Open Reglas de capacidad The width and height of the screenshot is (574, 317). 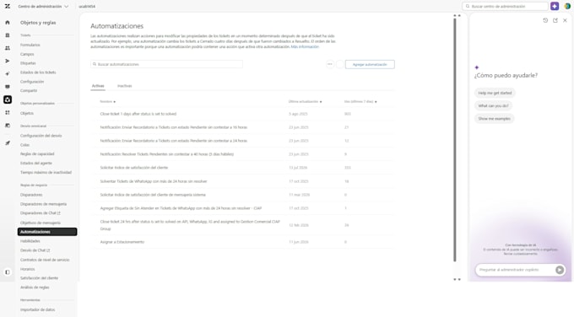coord(37,154)
